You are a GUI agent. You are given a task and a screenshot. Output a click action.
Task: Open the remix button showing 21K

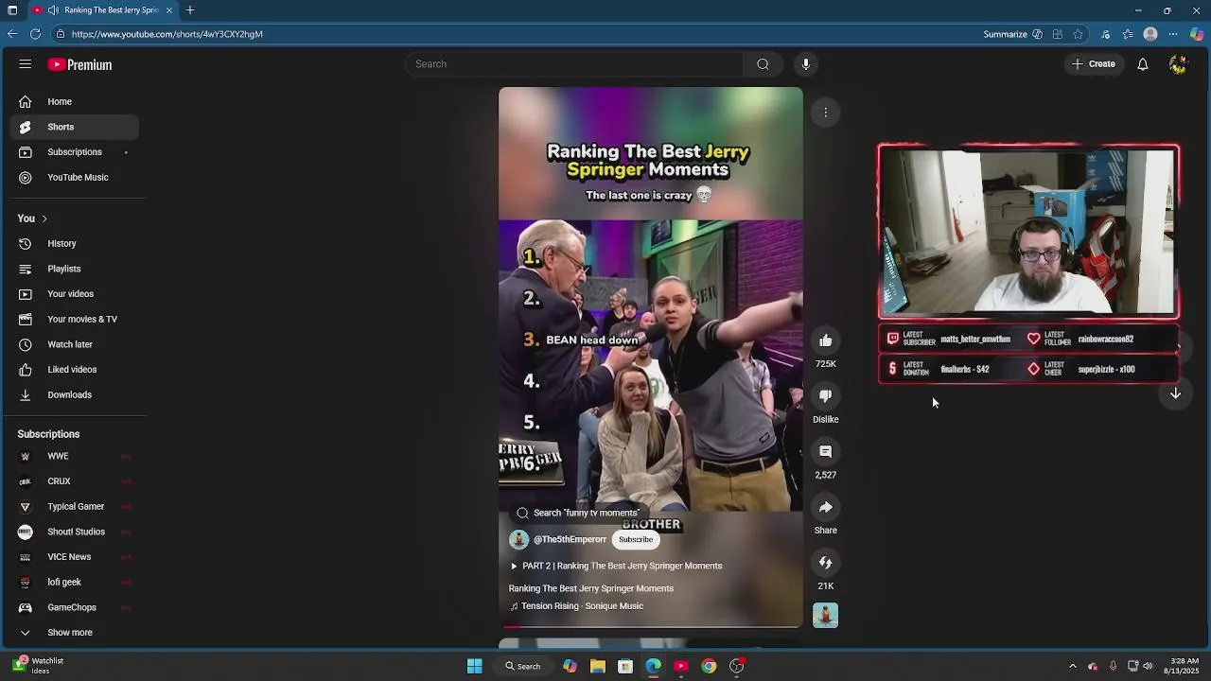click(826, 563)
